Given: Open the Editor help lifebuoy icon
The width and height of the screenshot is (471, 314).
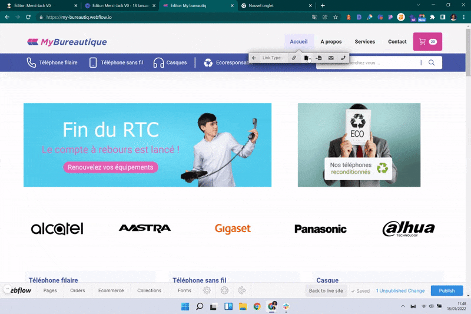Looking at the screenshot, I should (224, 290).
